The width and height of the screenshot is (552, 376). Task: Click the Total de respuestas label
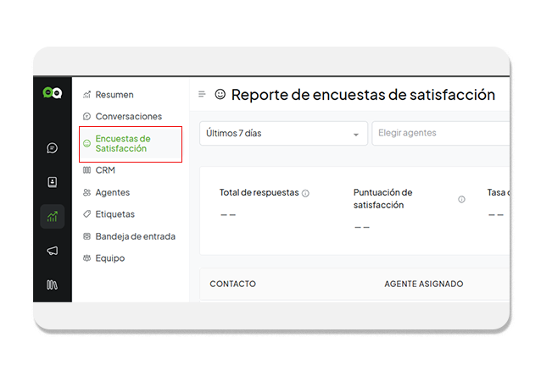(x=259, y=193)
